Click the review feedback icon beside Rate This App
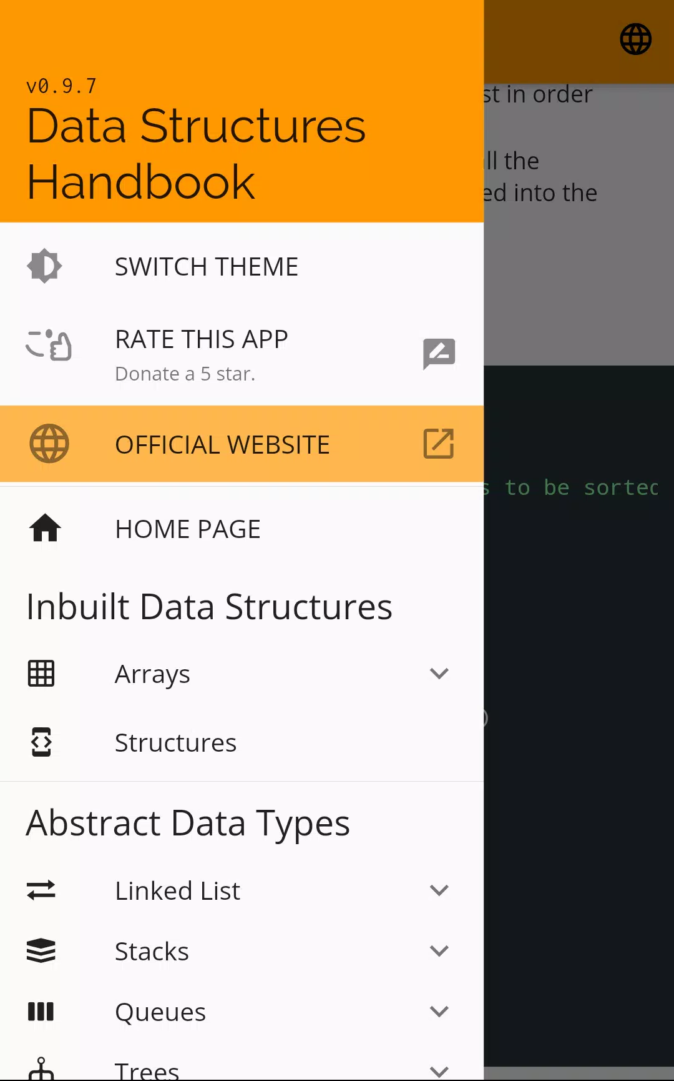The width and height of the screenshot is (674, 1081). 439,354
